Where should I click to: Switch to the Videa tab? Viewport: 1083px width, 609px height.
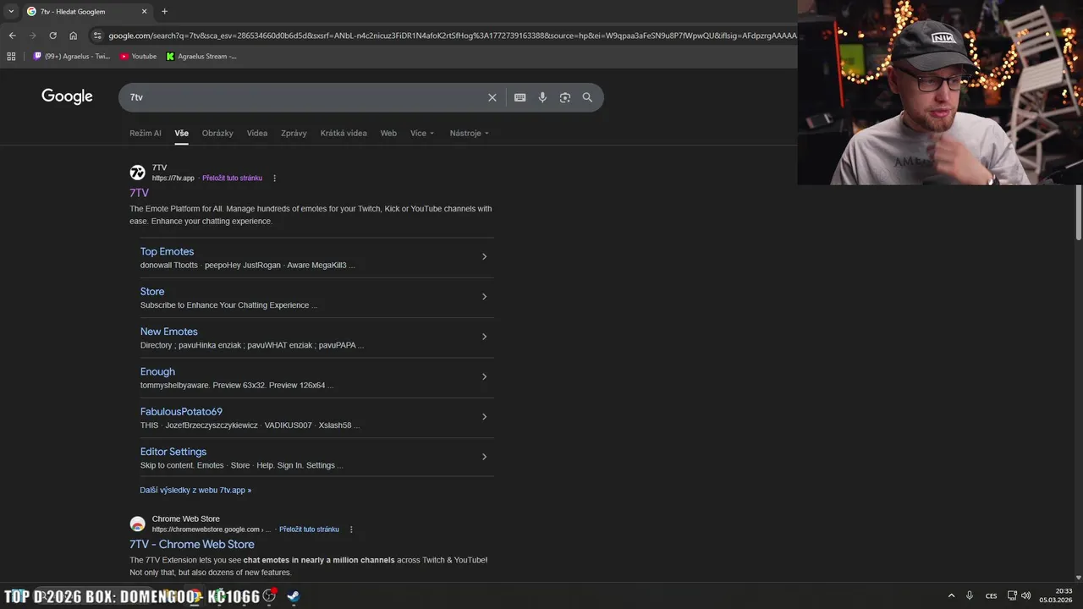(x=257, y=133)
